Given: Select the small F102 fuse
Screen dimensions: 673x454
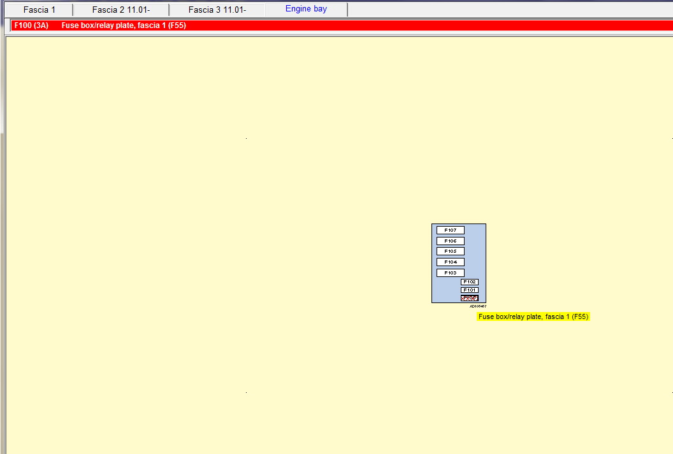Looking at the screenshot, I should tap(470, 282).
